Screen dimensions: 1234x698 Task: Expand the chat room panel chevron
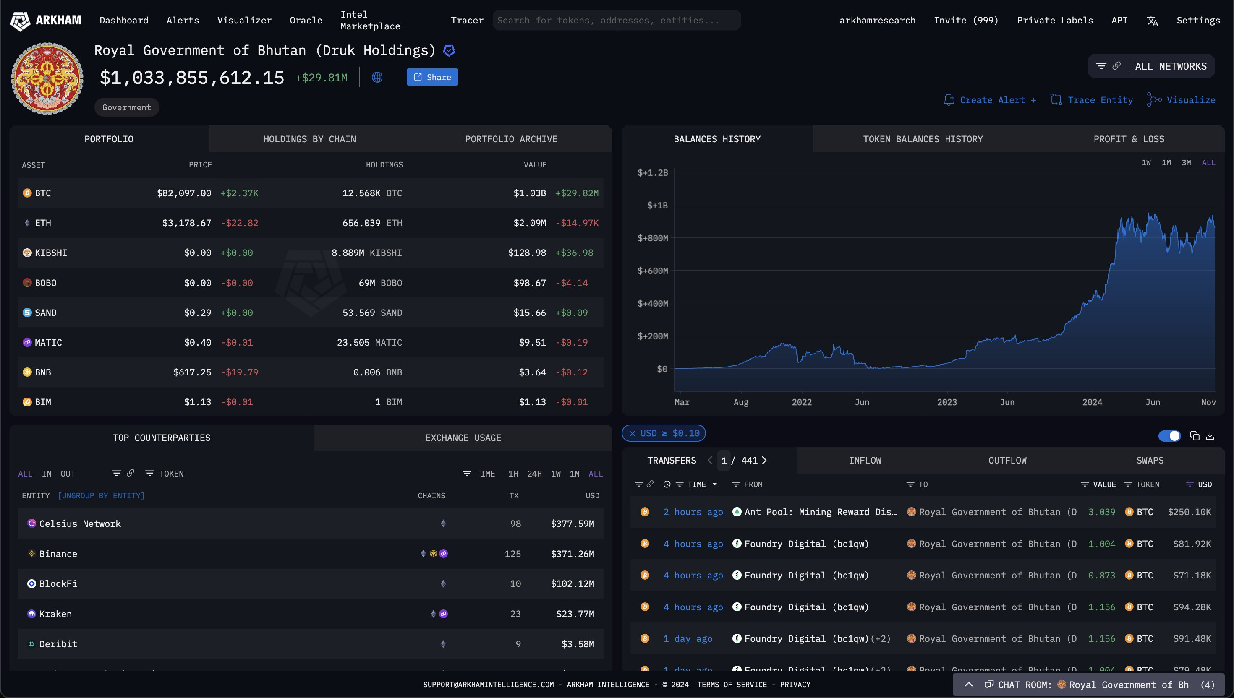[968, 684]
